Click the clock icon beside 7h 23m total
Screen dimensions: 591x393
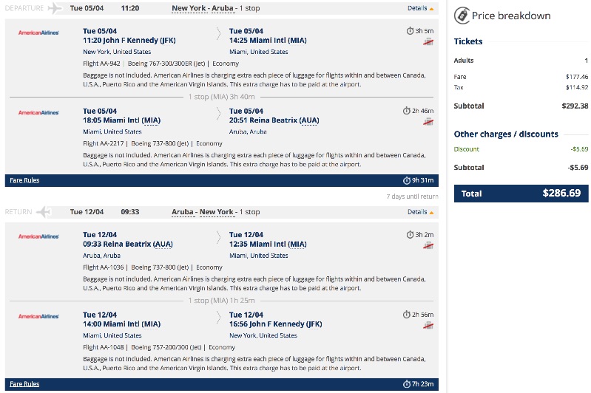coord(407,384)
